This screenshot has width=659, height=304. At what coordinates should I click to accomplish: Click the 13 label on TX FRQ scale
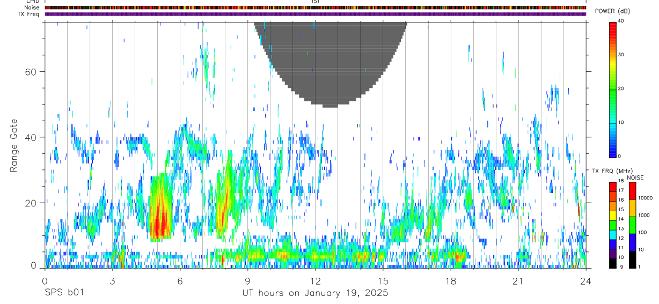(621, 229)
